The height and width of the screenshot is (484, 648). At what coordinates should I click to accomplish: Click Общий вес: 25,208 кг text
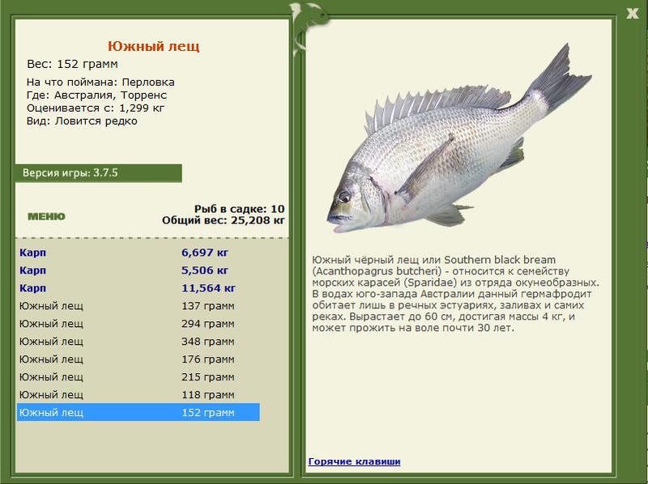click(224, 220)
